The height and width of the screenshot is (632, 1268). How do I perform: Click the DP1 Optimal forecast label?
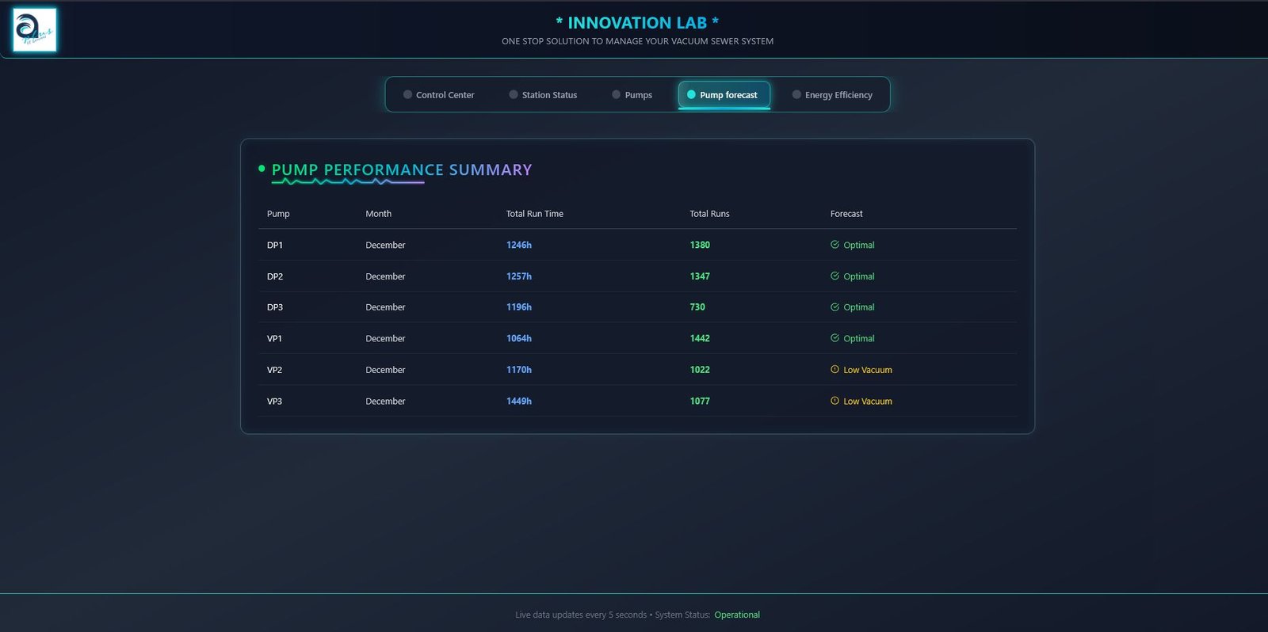[x=859, y=246]
